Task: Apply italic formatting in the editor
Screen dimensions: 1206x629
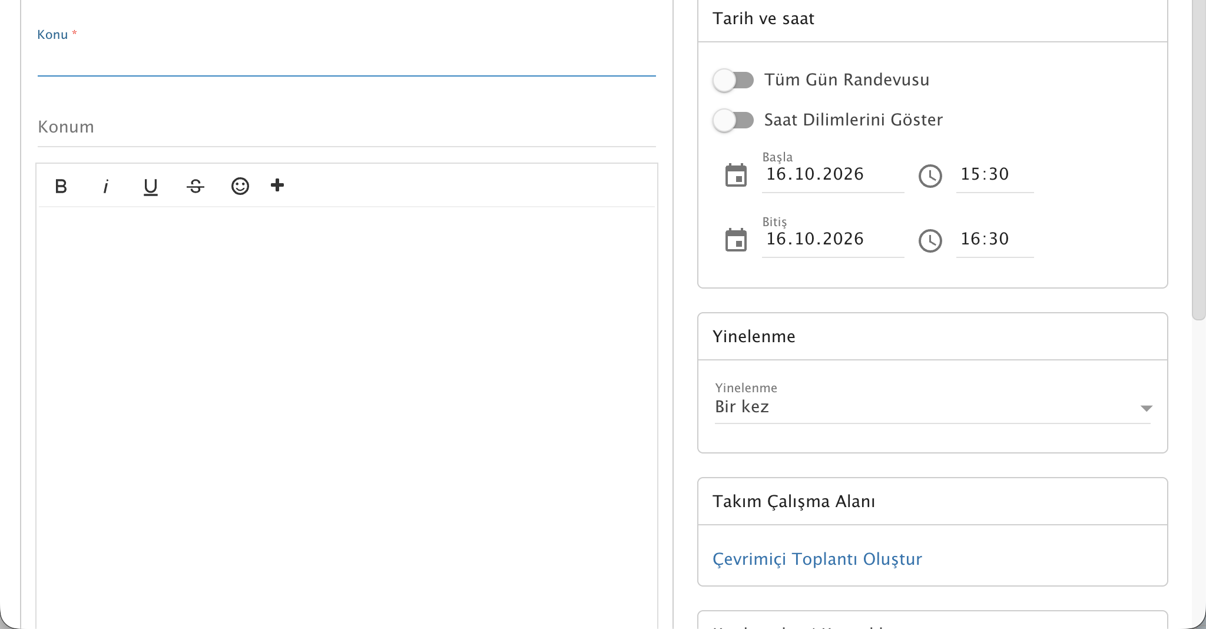Action: pos(105,186)
